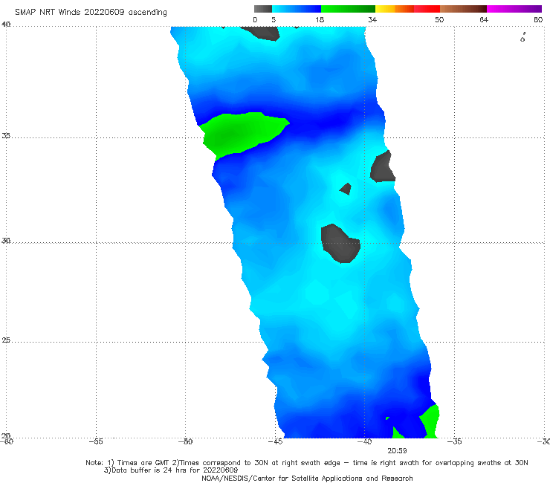The height and width of the screenshot is (483, 550).
Task: Click the small dark triangle patch near 32N
Action: [x=346, y=189]
